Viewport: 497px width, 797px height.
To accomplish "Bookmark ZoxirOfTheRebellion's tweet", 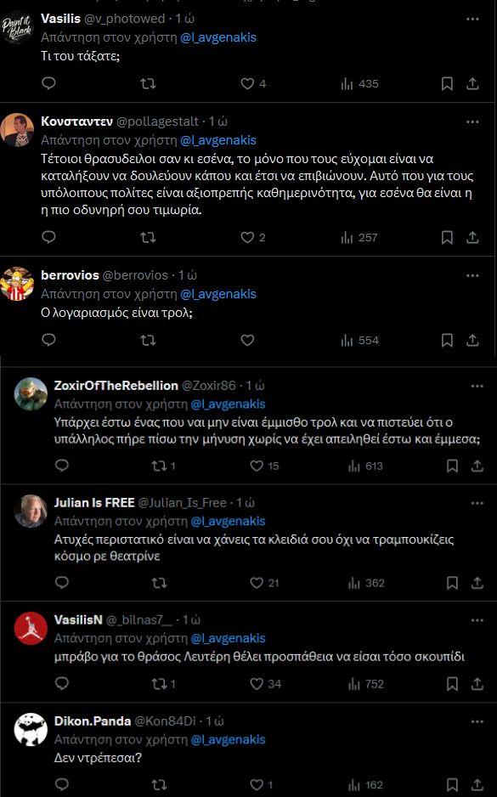I will (452, 466).
